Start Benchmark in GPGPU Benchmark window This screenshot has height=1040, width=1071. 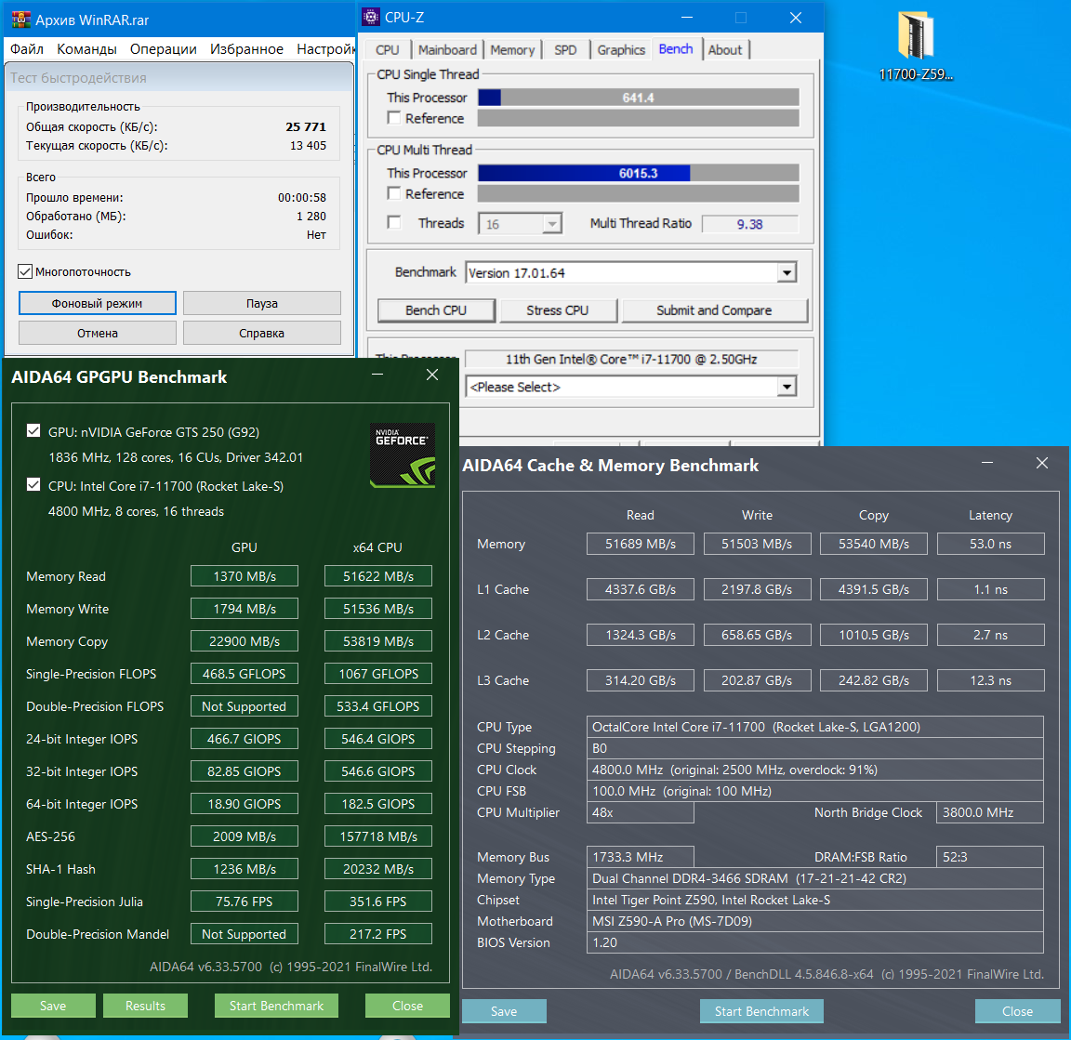277,1006
